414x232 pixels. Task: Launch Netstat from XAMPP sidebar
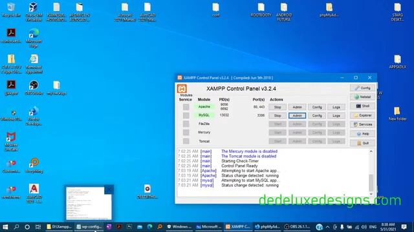pyautogui.click(x=362, y=97)
